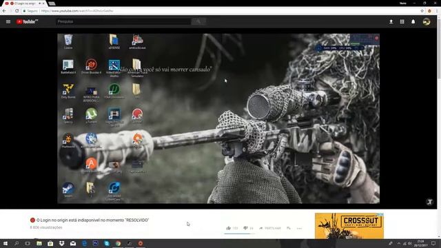Open the orange recorder taskbar icon
Viewport: 441px width, 248px height.
coord(141,243)
